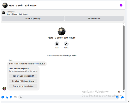130x103 pixels.
Task: Click the small seen-by avatar indicator
Action: (119, 92)
